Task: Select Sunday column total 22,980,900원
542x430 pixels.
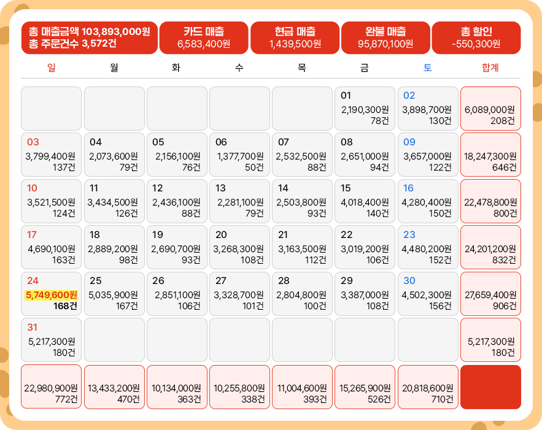Action: coord(52,386)
